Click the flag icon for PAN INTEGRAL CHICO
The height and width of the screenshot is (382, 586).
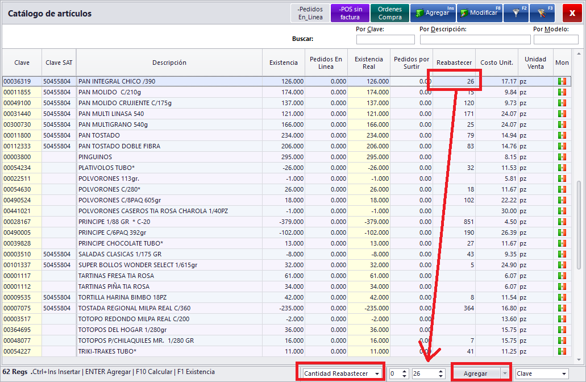(562, 81)
